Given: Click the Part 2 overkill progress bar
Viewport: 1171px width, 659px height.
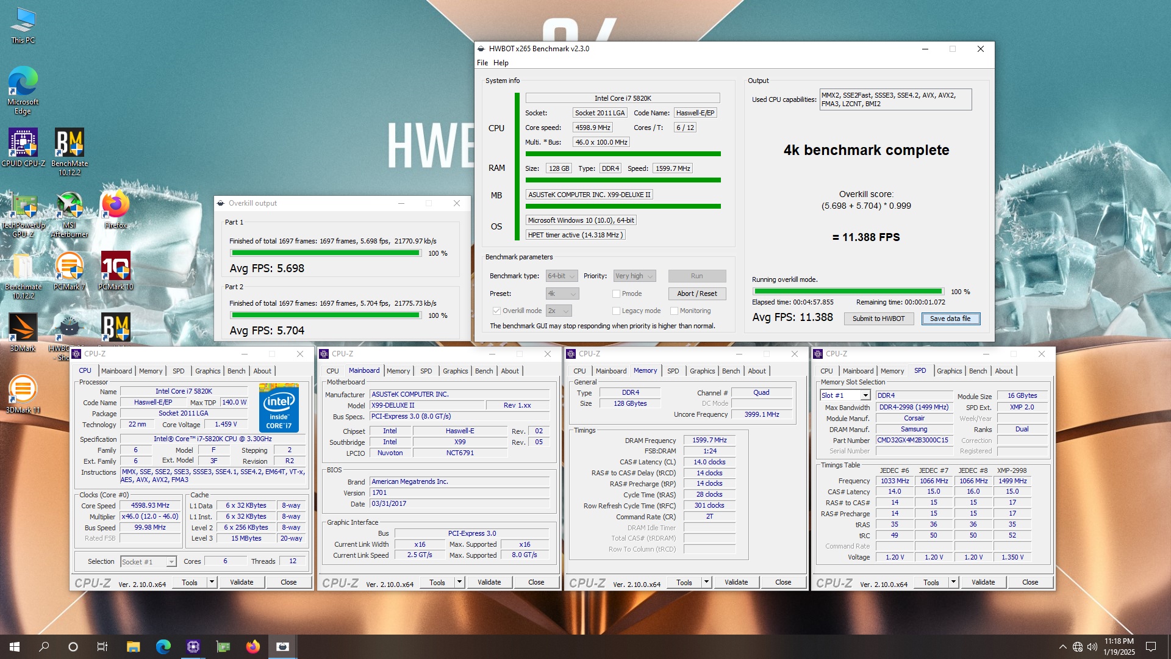Looking at the screenshot, I should click(326, 315).
